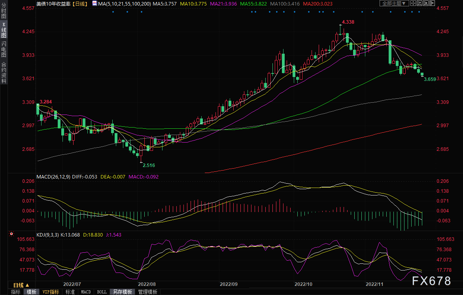Screen dimensions: 463x295
Task: Open the 合约资料 side tab
Action: tap(4, 72)
